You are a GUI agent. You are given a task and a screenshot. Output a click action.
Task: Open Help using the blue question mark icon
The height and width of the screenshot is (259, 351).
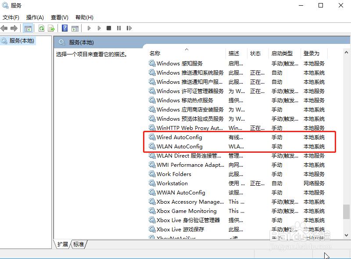[x=64, y=28]
